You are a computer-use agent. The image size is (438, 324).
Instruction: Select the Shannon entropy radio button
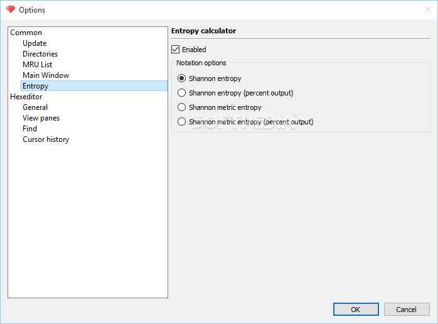[181, 78]
